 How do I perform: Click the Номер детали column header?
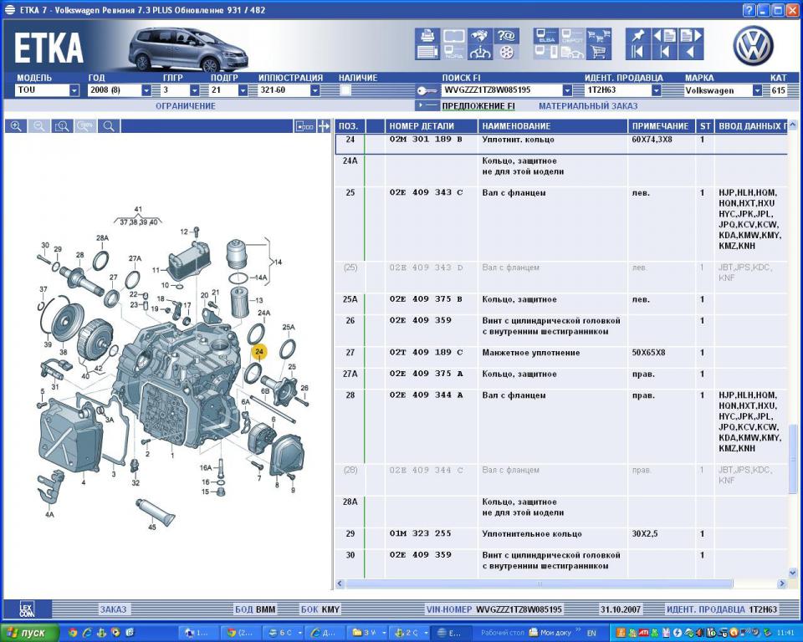[432, 126]
